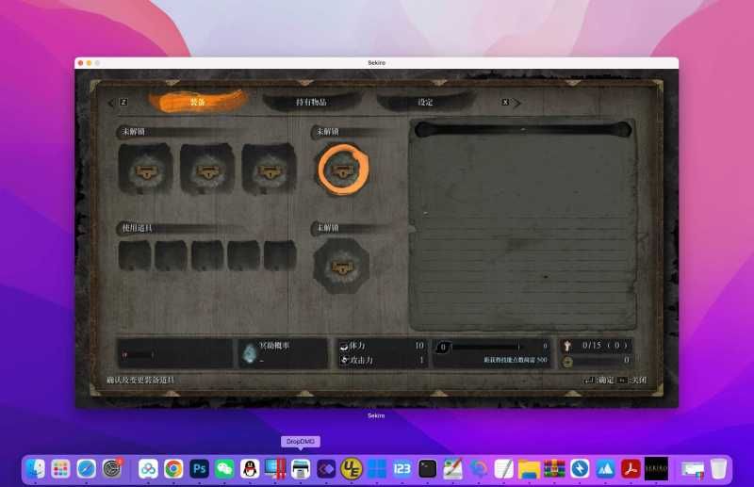Image resolution: width=754 pixels, height=487 pixels.
Task: Click the 体力 vitality icon
Action: click(344, 346)
